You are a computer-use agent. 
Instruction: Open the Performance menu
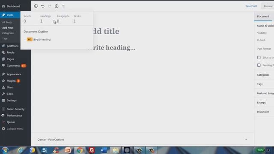(14, 115)
